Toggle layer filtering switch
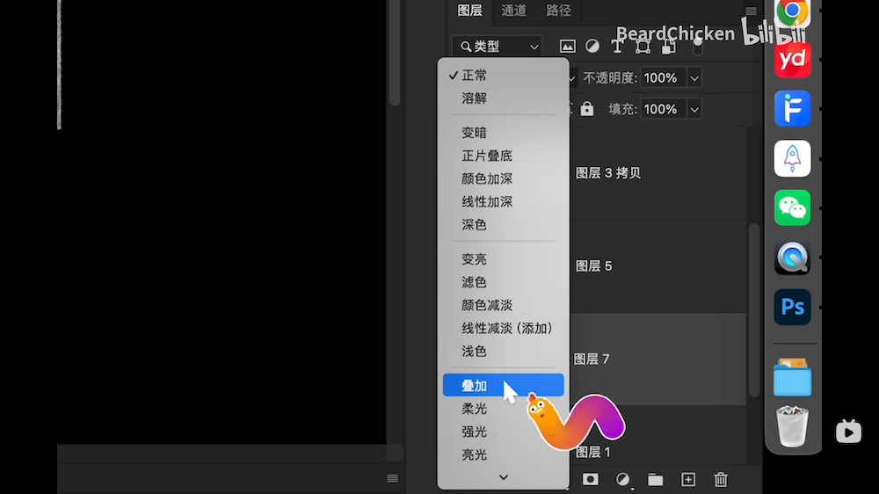Screen dimensions: 879x494 tap(697, 47)
